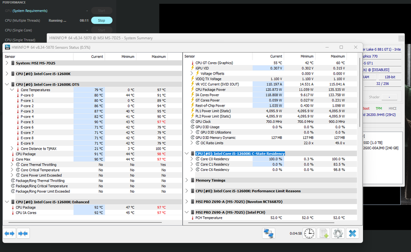Expand the Nuvoton NCT6687D group
The width and height of the screenshot is (411, 252).
point(187,202)
